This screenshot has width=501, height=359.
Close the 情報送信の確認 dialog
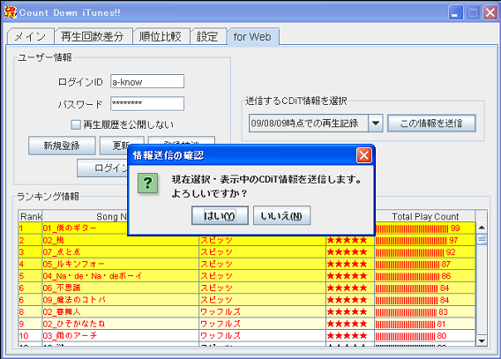(364, 155)
